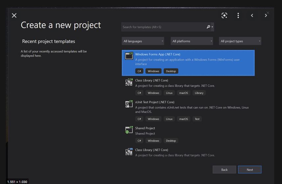Image resolution: width=282 pixels, height=184 pixels.
Task: Click Linux tag under Class Library
Action: [169, 93]
